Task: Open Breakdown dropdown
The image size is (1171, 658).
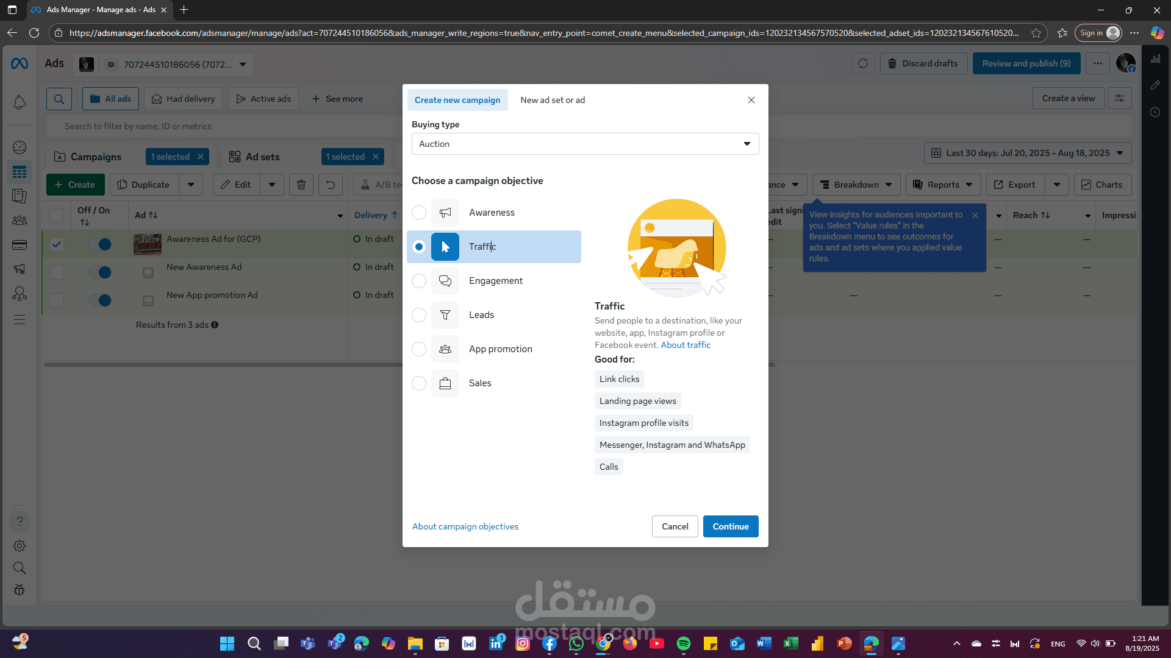Action: 856,185
